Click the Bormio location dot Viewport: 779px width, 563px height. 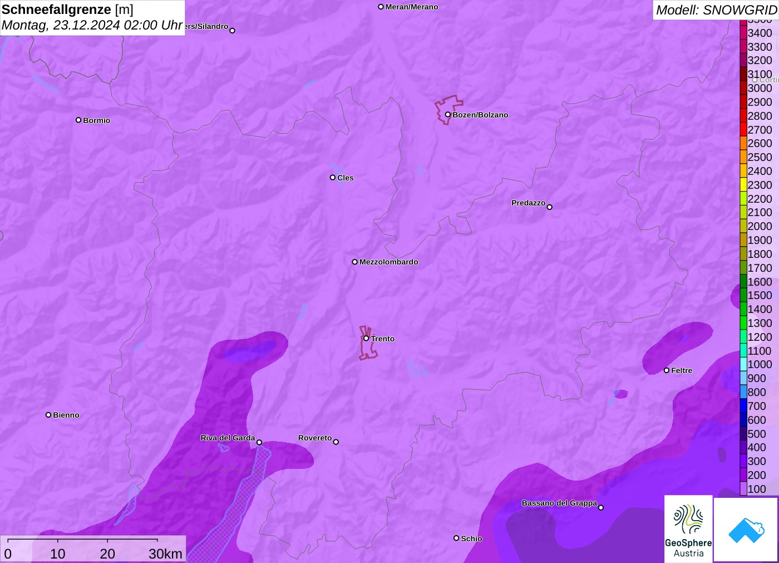tap(78, 120)
